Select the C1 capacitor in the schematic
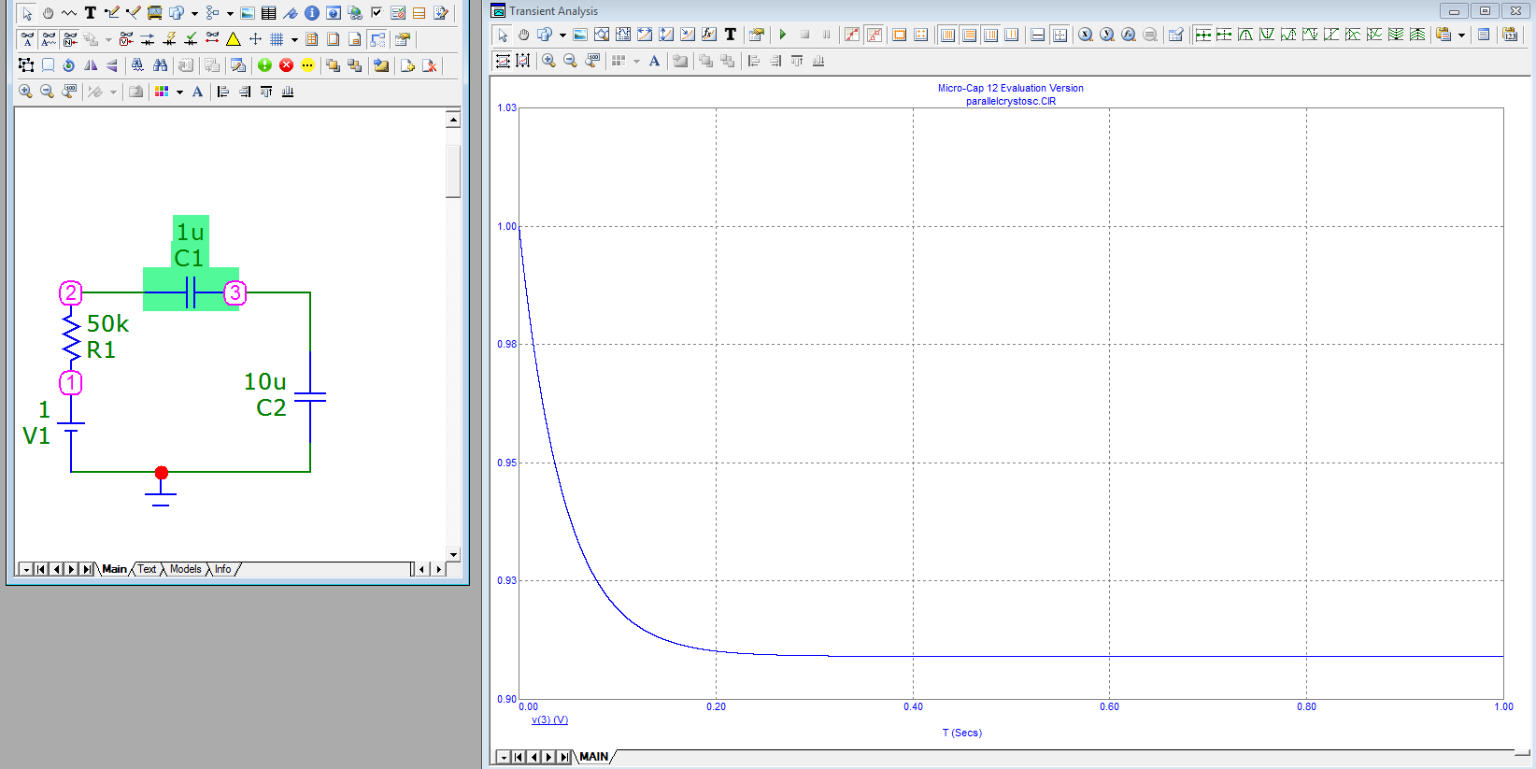This screenshot has height=769, width=1536. pos(191,292)
